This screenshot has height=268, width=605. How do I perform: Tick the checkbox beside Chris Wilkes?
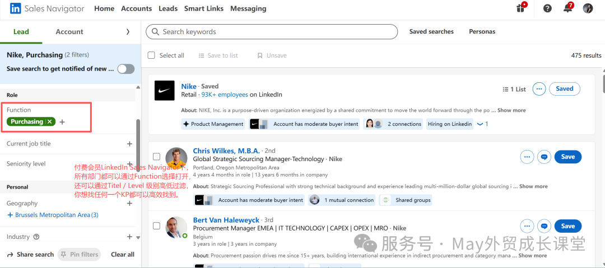[157, 157]
